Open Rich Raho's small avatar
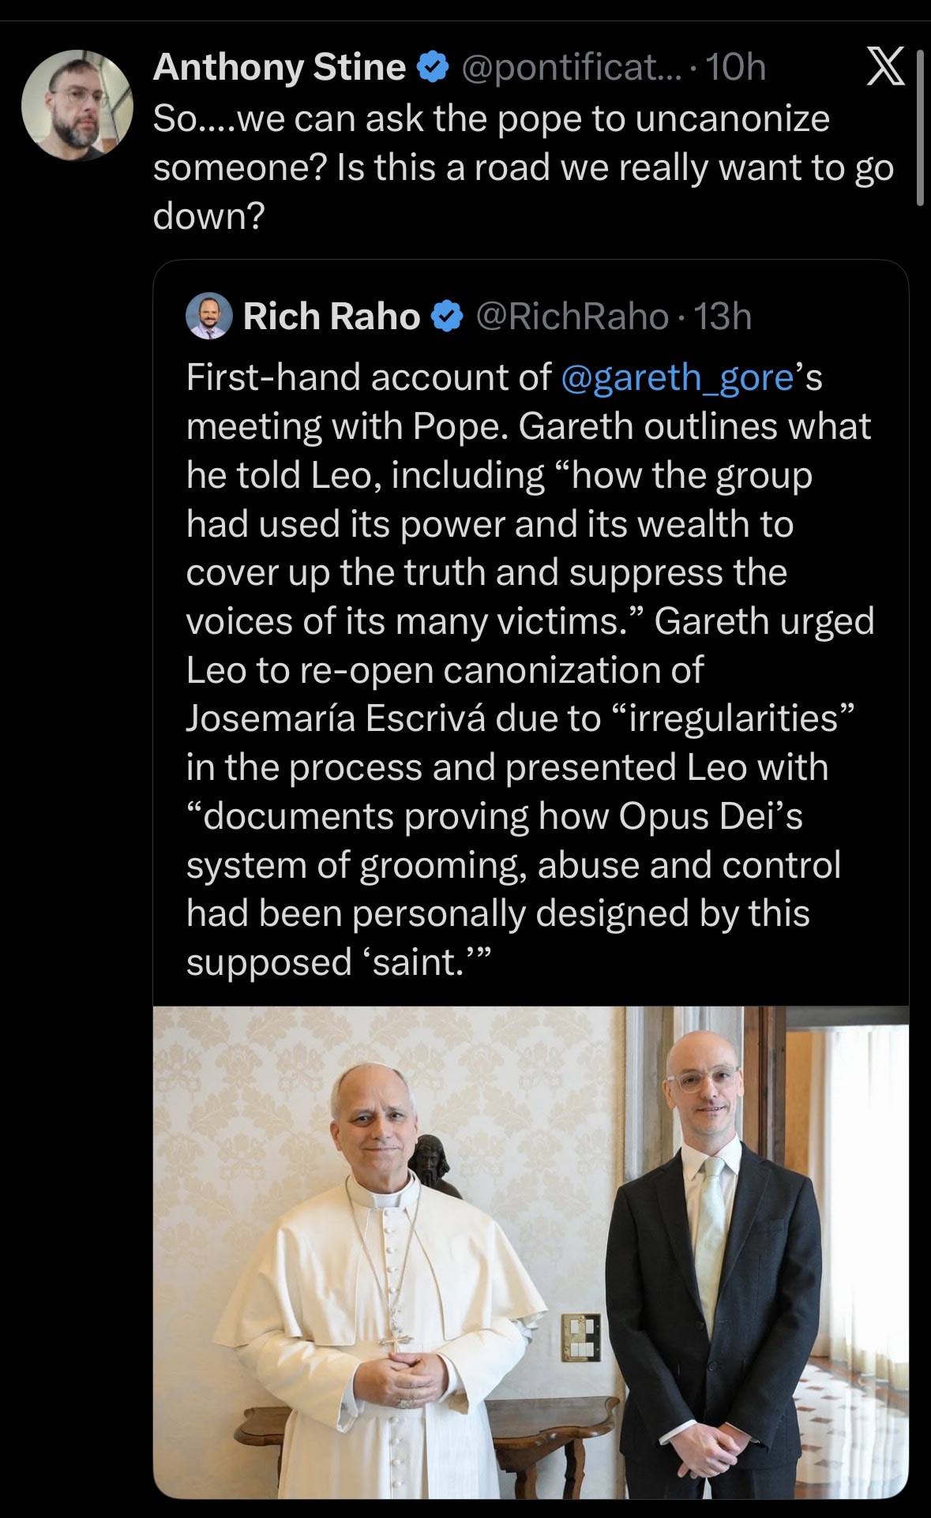The image size is (931, 1518). pos(208,317)
